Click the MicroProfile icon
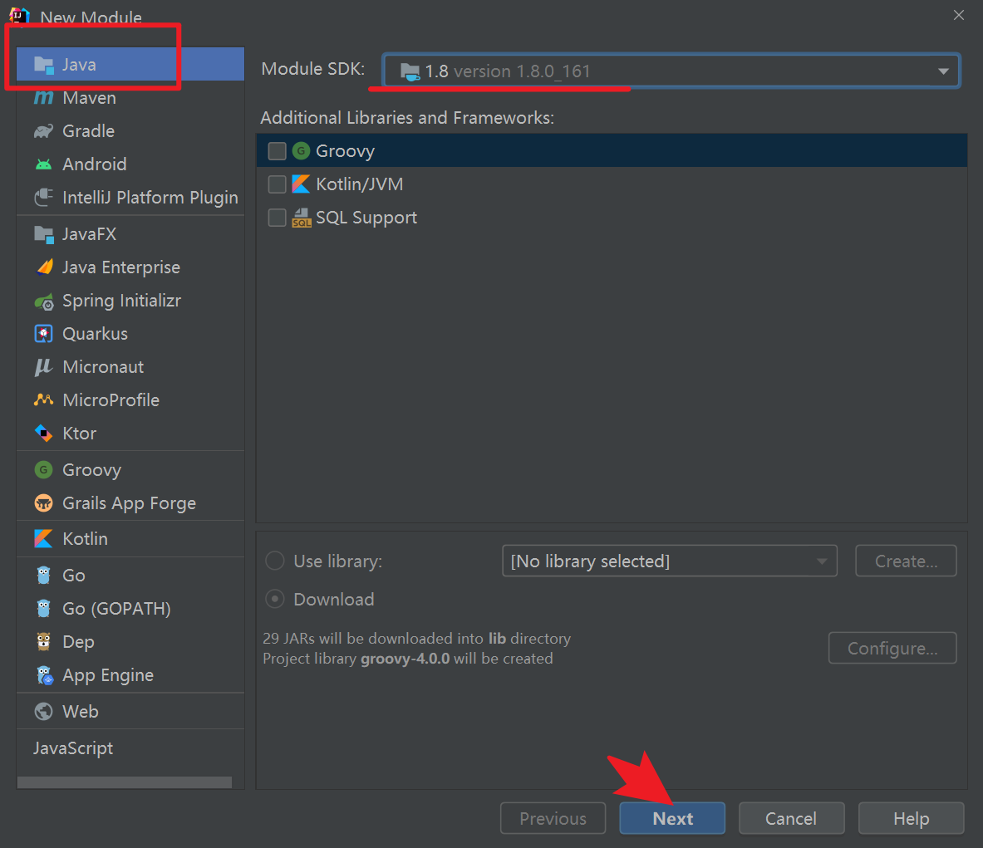This screenshot has height=848, width=983. [44, 399]
